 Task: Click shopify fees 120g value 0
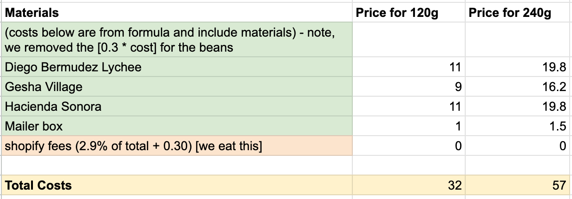pos(408,146)
